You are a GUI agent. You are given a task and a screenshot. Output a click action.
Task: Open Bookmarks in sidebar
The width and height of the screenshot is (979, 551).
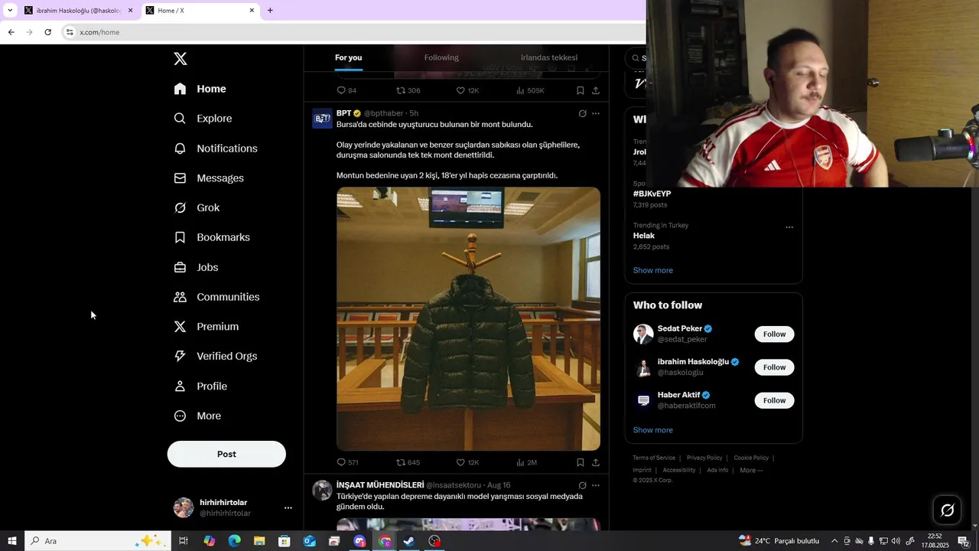pos(212,237)
